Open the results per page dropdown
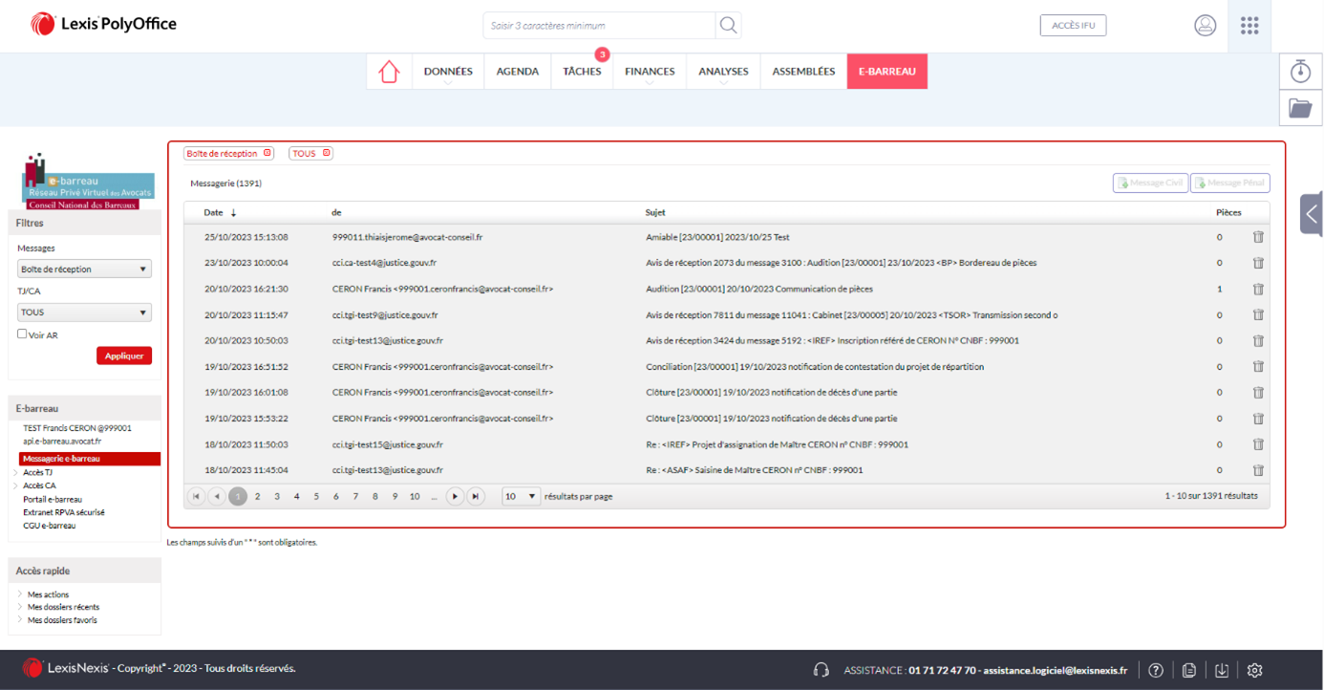Image resolution: width=1324 pixels, height=690 pixels. click(521, 496)
